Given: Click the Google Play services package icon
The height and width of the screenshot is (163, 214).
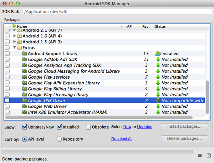Looking at the screenshot, I should 24,77.
